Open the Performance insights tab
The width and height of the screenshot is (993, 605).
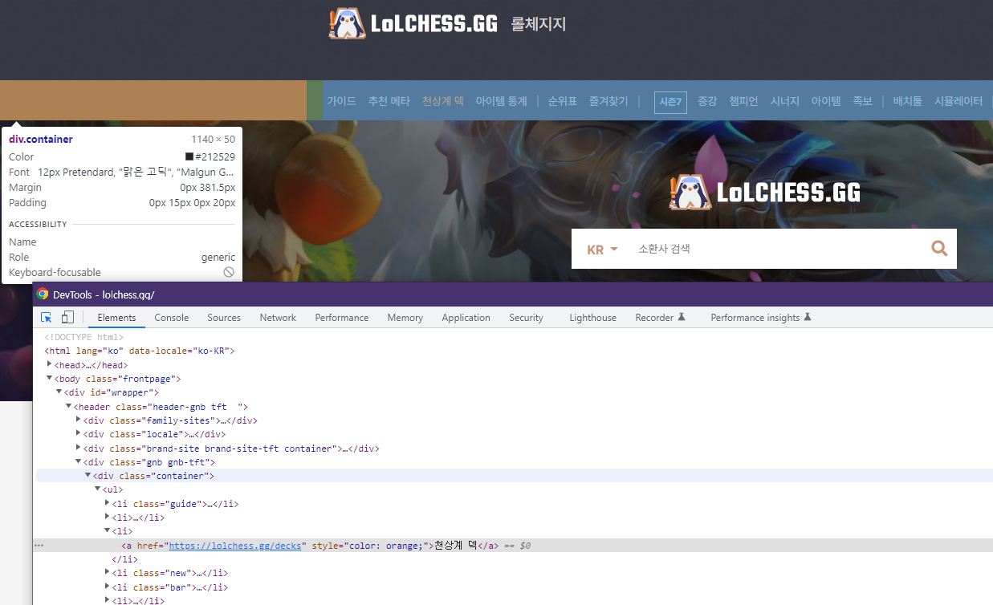(x=761, y=318)
